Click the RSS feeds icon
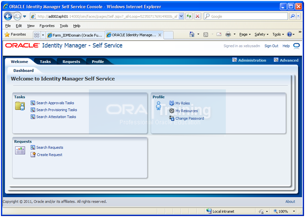 (205, 34)
